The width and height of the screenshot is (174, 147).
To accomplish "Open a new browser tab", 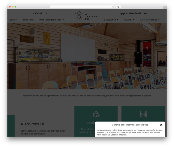I will pos(165,8).
